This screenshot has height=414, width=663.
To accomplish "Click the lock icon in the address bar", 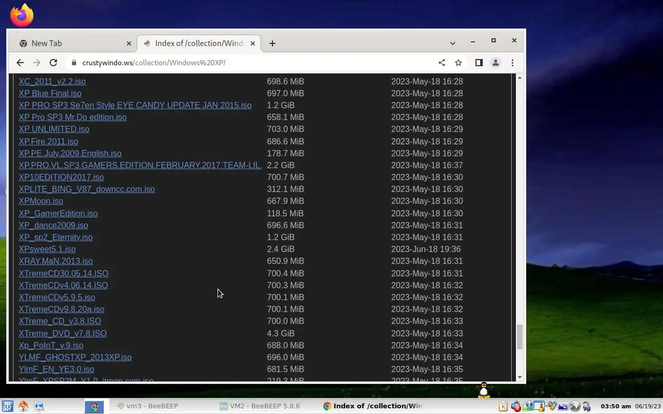I will click(x=74, y=63).
